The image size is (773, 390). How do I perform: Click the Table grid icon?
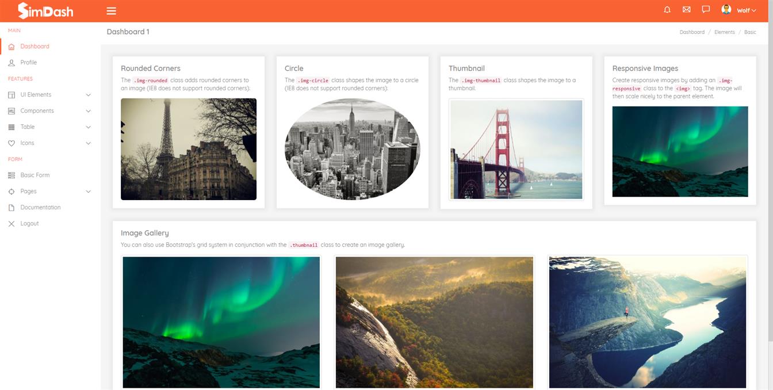pyautogui.click(x=12, y=127)
